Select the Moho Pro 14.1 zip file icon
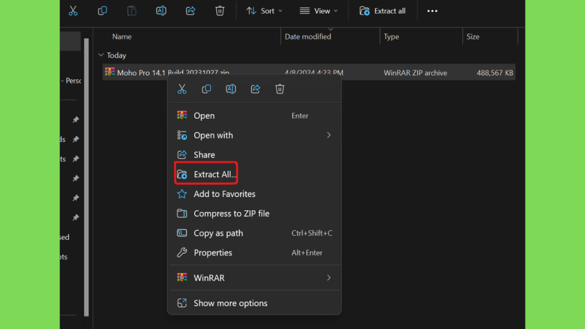The width and height of the screenshot is (585, 329). point(110,72)
